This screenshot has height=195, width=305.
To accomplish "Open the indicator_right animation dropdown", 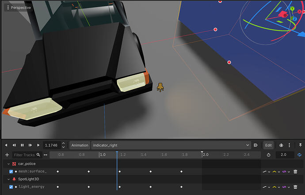I will coord(171,145).
